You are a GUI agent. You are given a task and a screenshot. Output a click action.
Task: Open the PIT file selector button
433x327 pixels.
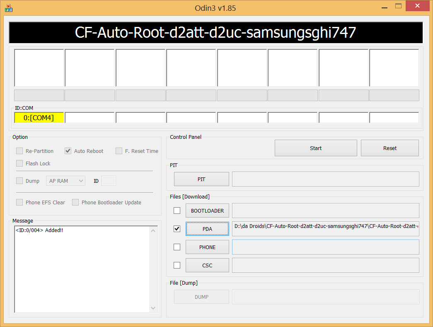(x=201, y=179)
